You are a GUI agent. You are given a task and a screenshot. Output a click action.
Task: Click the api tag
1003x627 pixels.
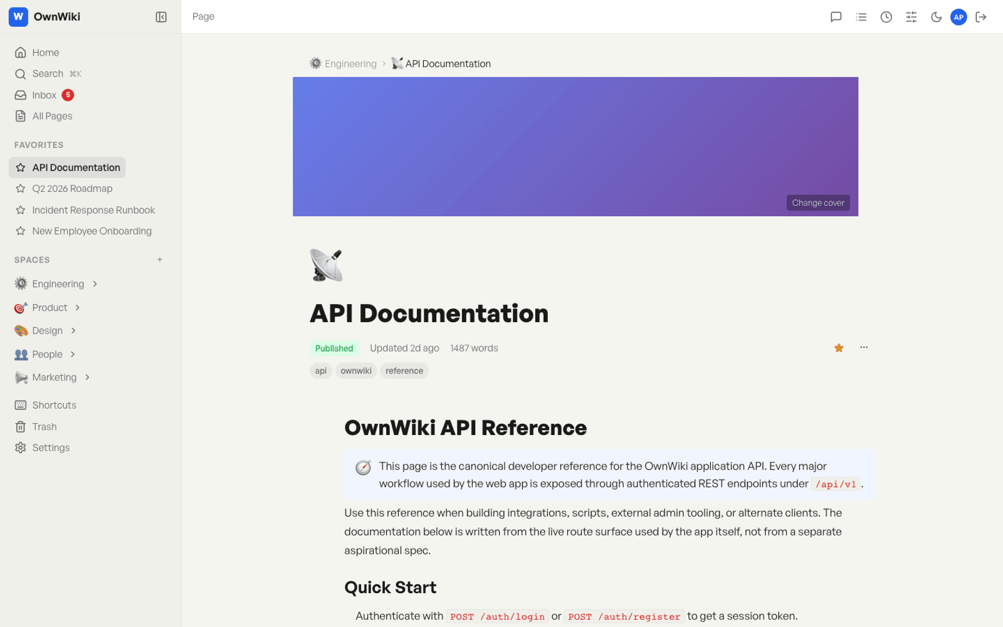point(321,371)
